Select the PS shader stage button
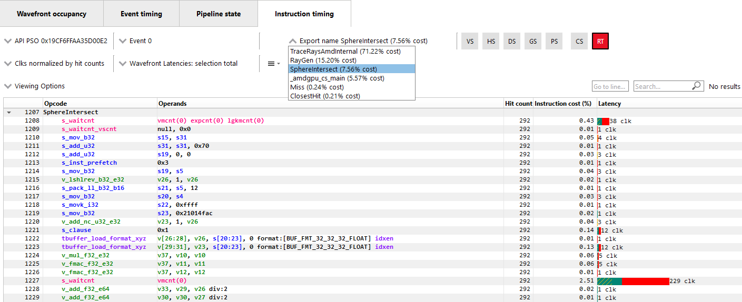Screen dimensions: 742x302 point(554,41)
